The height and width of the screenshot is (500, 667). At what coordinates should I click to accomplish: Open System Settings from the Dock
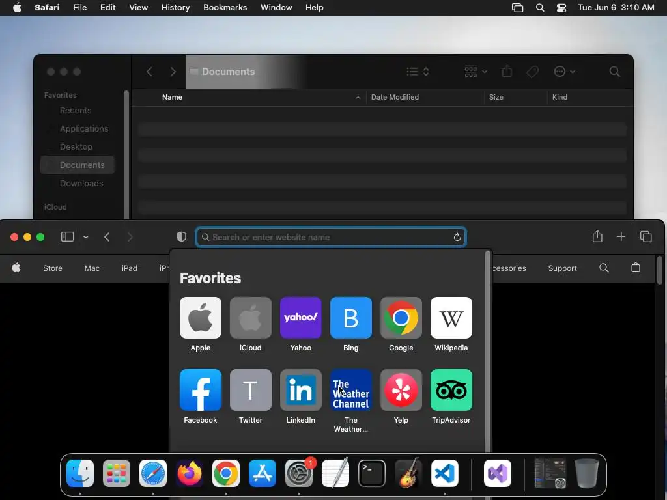click(x=298, y=473)
